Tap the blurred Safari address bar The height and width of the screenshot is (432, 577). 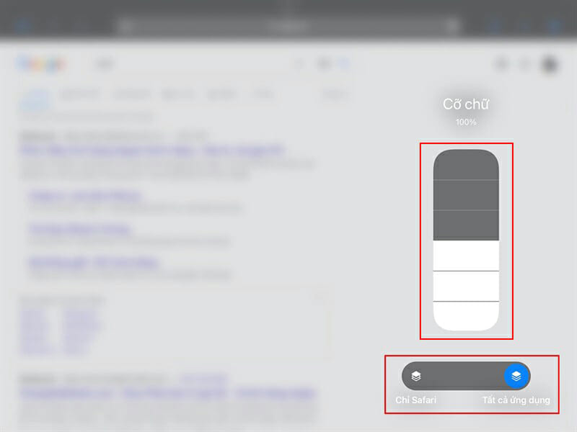(288, 26)
